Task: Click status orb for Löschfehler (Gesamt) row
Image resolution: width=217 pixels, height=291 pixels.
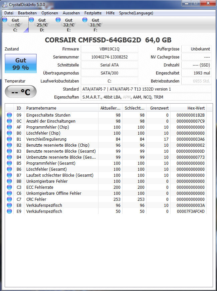Action: [x=9, y=169]
